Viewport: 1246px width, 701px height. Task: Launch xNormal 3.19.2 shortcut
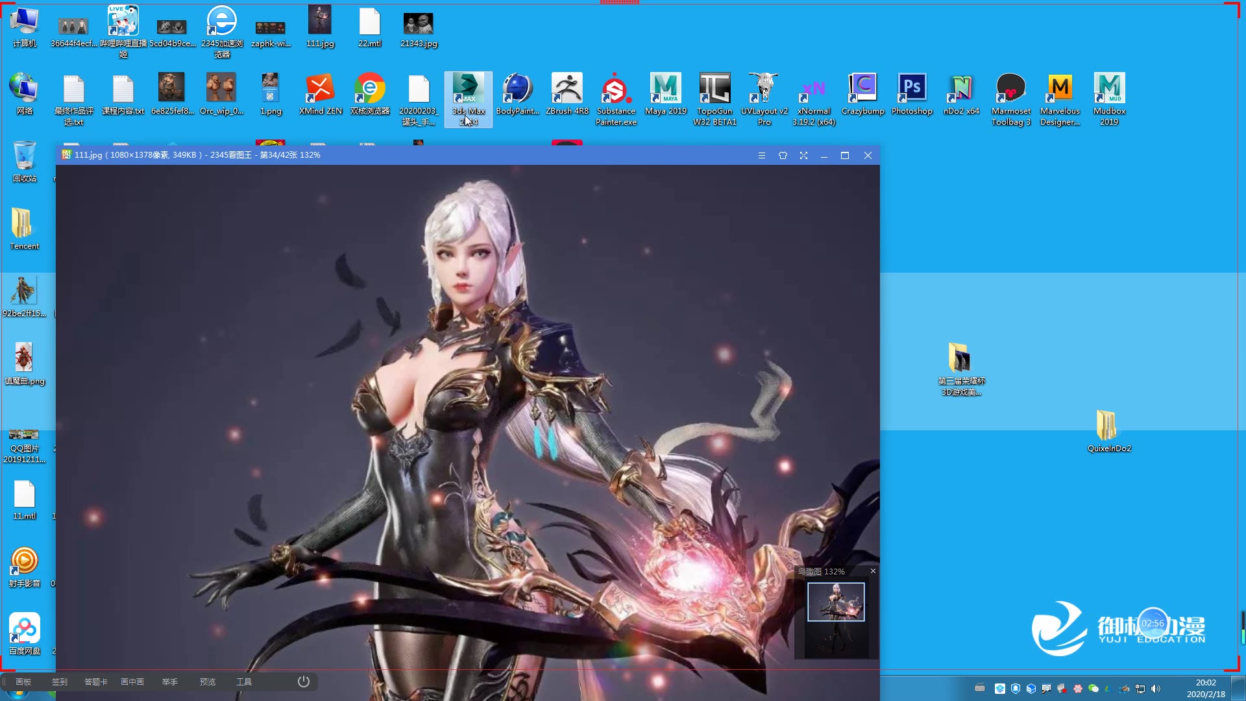(x=814, y=99)
